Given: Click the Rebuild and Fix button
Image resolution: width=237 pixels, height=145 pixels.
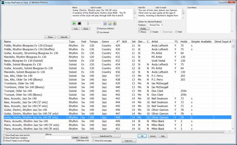Looking at the screenshot, I should pyautogui.click(x=106, y=136).
